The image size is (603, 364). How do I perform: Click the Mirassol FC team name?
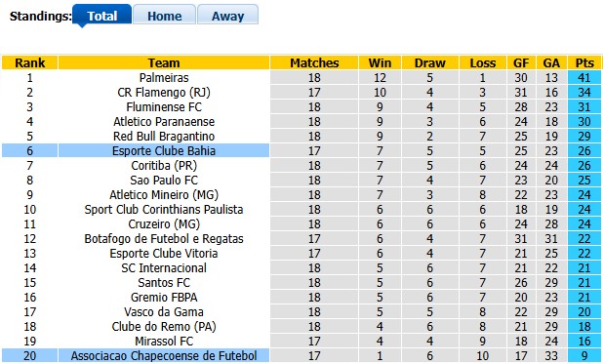pyautogui.click(x=164, y=341)
